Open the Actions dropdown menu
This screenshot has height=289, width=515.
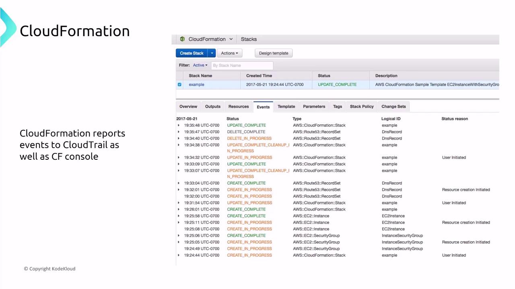point(229,53)
